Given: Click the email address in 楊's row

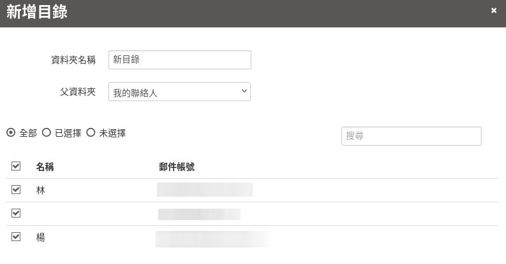Looking at the screenshot, I should [x=212, y=239].
